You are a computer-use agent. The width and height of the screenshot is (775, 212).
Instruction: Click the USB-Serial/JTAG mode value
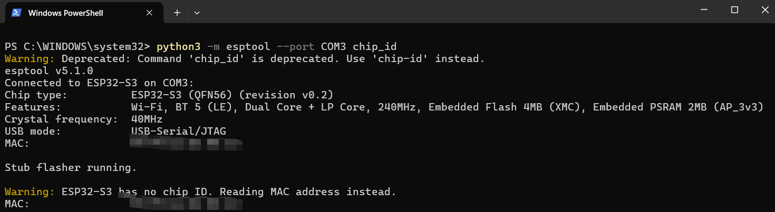click(x=178, y=131)
